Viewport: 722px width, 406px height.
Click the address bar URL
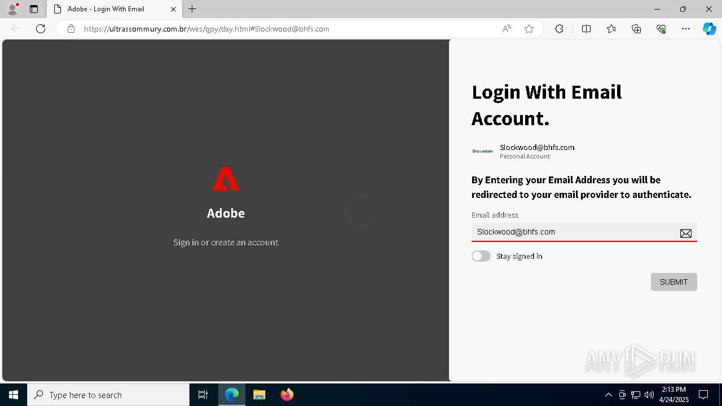206,29
